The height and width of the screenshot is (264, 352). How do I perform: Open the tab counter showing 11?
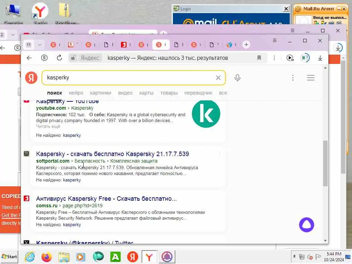(29, 45)
